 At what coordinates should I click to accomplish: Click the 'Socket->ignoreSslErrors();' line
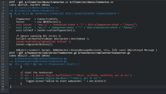(x=34, y=44)
